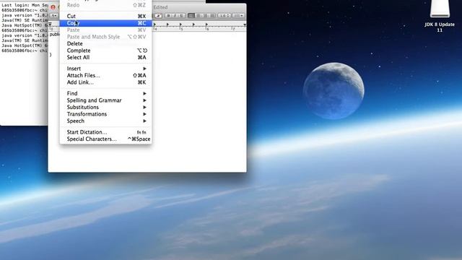Toggle Underline in TextEdit toolbar
The height and width of the screenshot is (260, 462).
(181, 15)
